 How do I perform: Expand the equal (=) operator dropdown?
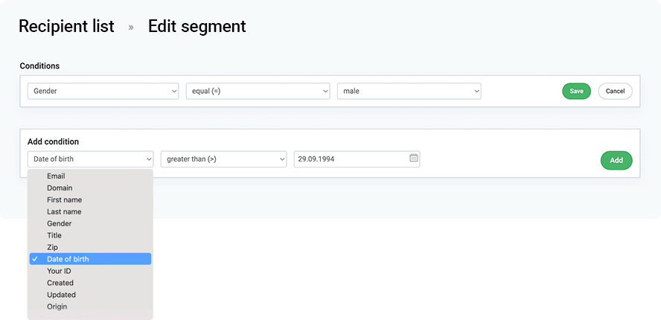pyautogui.click(x=258, y=91)
